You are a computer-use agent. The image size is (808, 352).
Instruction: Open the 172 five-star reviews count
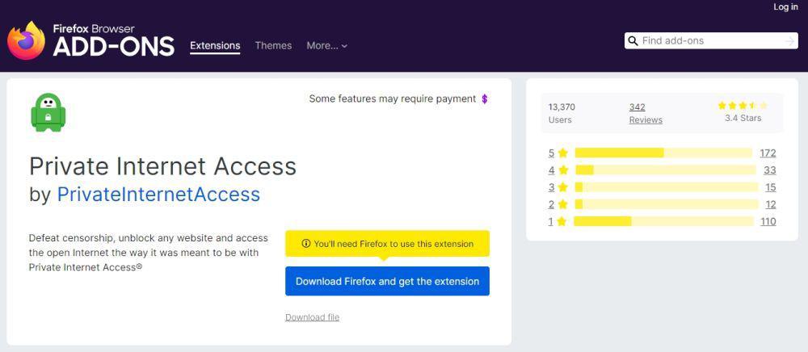tap(768, 153)
